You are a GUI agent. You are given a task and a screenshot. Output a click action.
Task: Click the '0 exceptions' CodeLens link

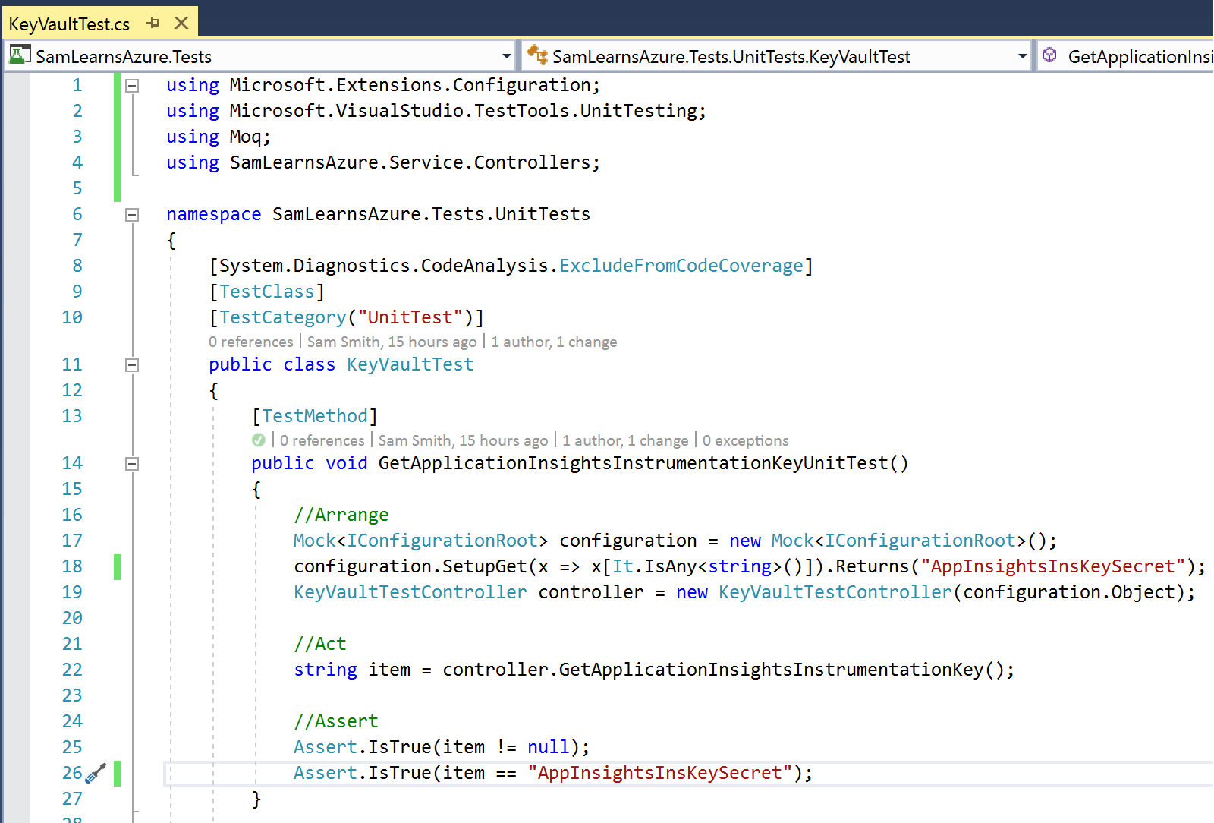[745, 441]
